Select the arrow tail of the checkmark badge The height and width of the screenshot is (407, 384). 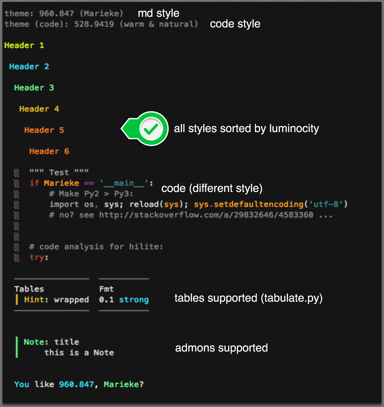point(128,128)
